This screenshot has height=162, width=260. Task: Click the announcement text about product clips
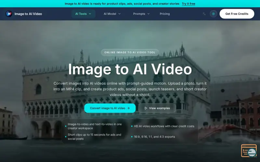coord(122,4)
